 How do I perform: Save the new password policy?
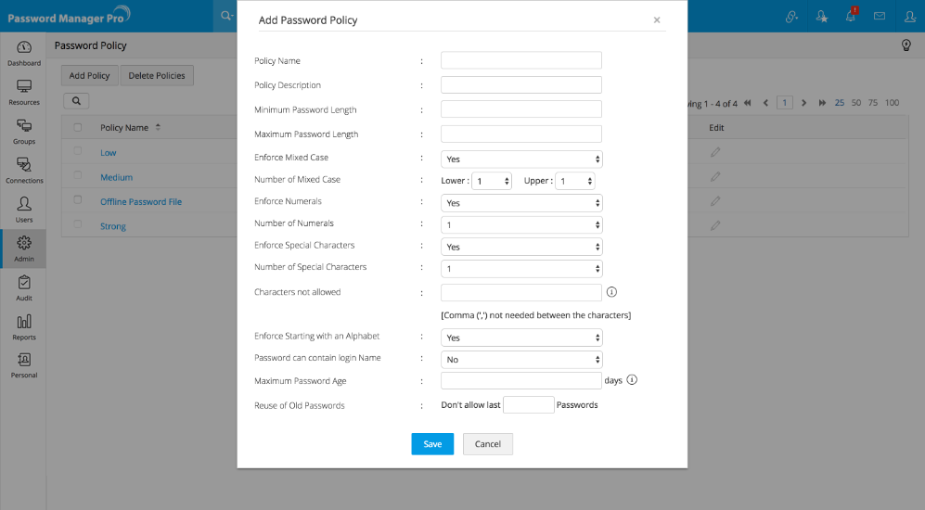tap(432, 444)
